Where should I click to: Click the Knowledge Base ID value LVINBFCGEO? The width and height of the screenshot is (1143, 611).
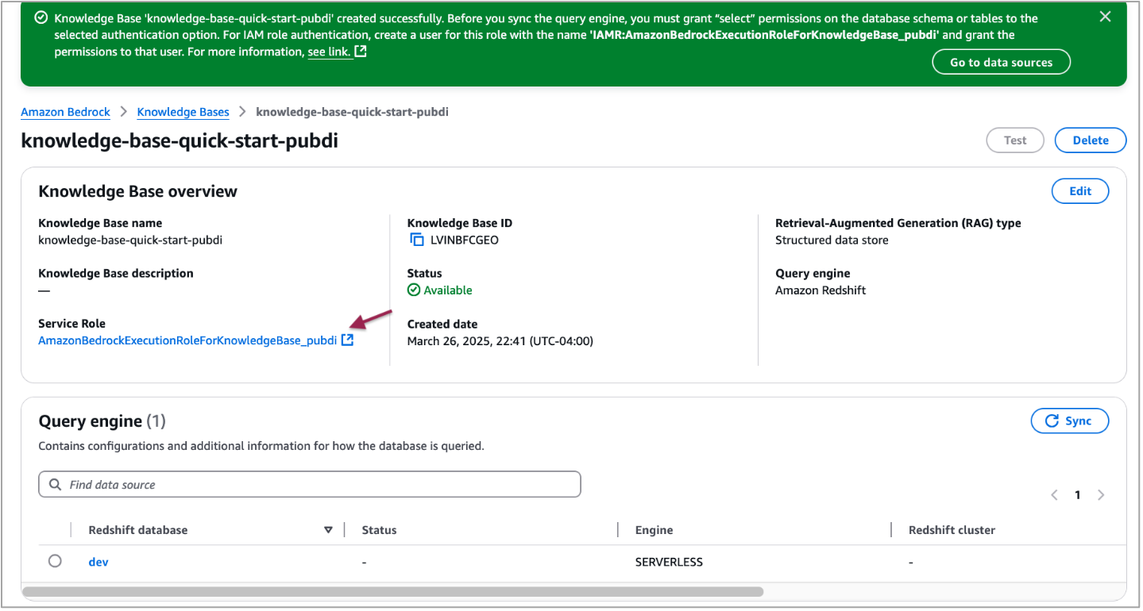coord(465,240)
